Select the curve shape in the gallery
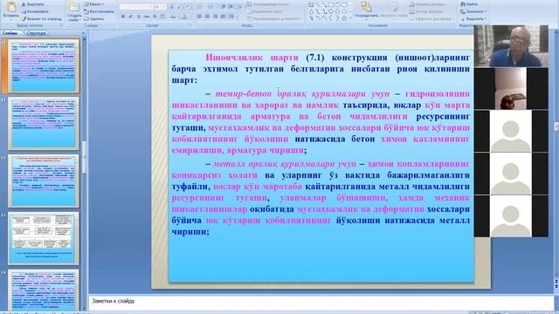559x314 pixels. 318,18
